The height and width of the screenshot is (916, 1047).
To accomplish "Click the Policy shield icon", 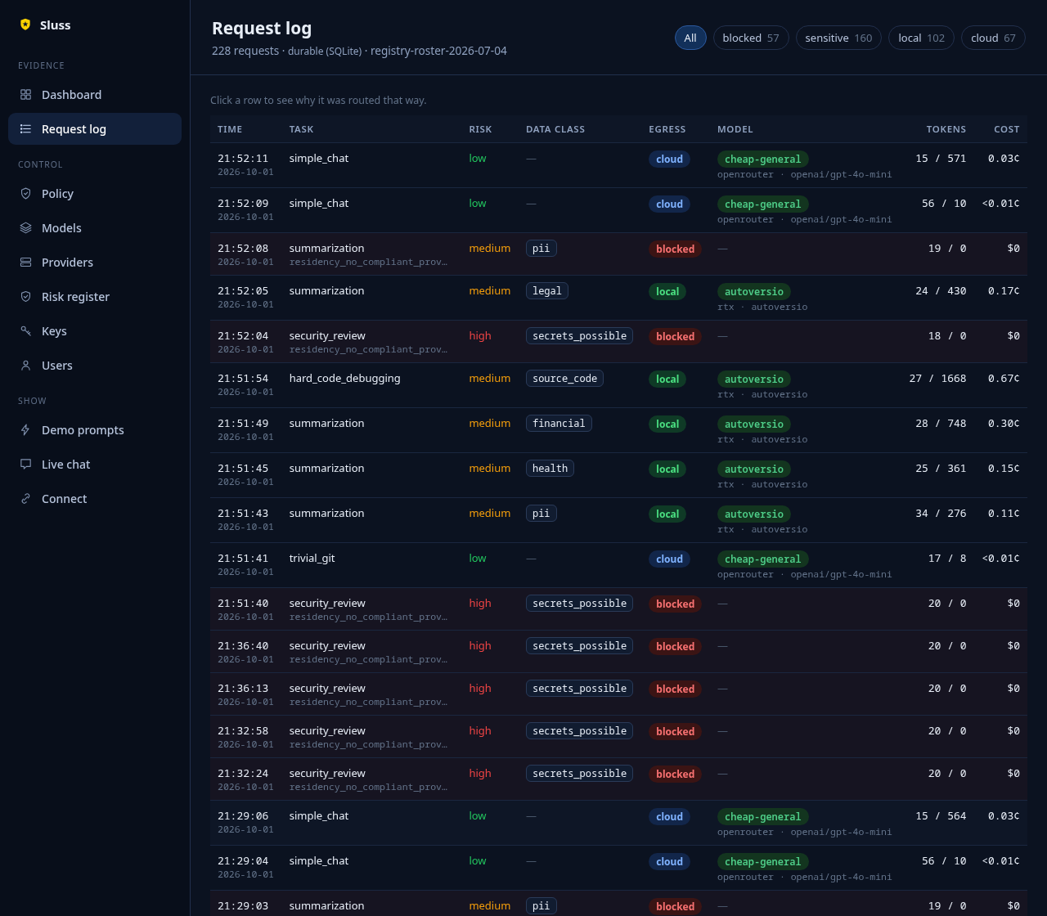I will tap(25, 194).
